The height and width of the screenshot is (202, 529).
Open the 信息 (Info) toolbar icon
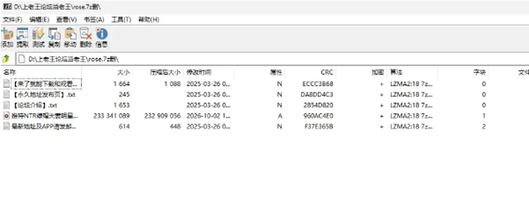101,34
